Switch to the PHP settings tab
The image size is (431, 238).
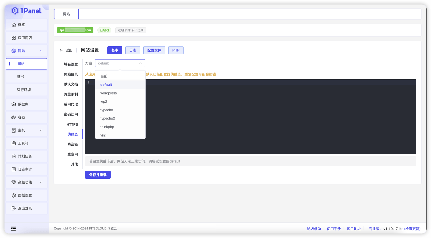click(176, 50)
